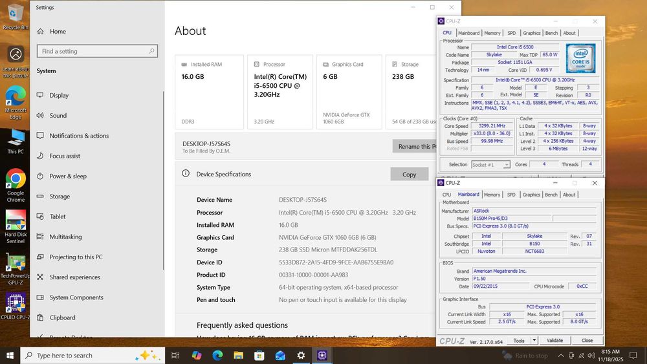Click the Device ID value text
Image resolution: width=647 pixels, height=364 pixels.
point(336,262)
